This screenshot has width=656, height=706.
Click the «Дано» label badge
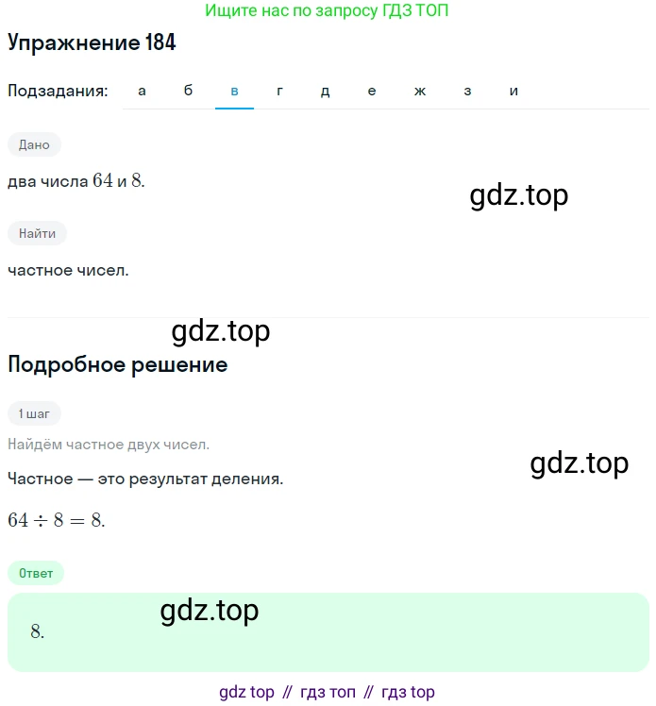[34, 144]
